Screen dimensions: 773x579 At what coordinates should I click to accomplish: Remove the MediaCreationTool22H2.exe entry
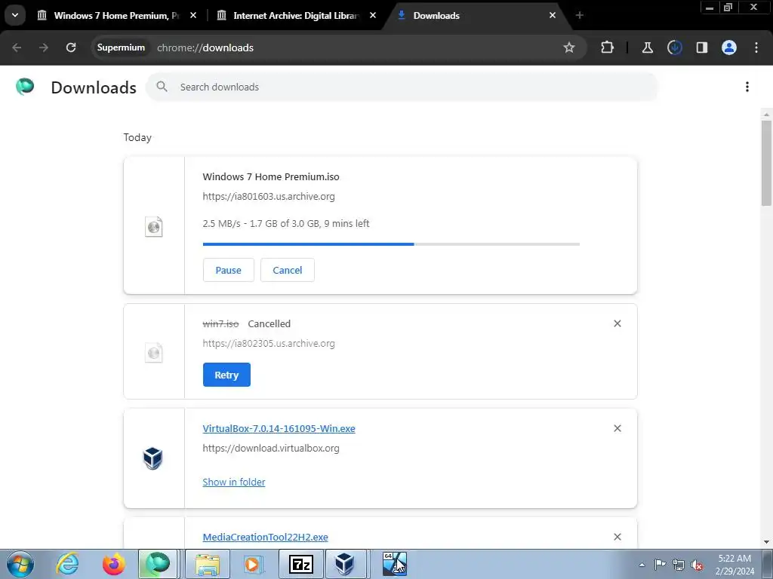617,537
